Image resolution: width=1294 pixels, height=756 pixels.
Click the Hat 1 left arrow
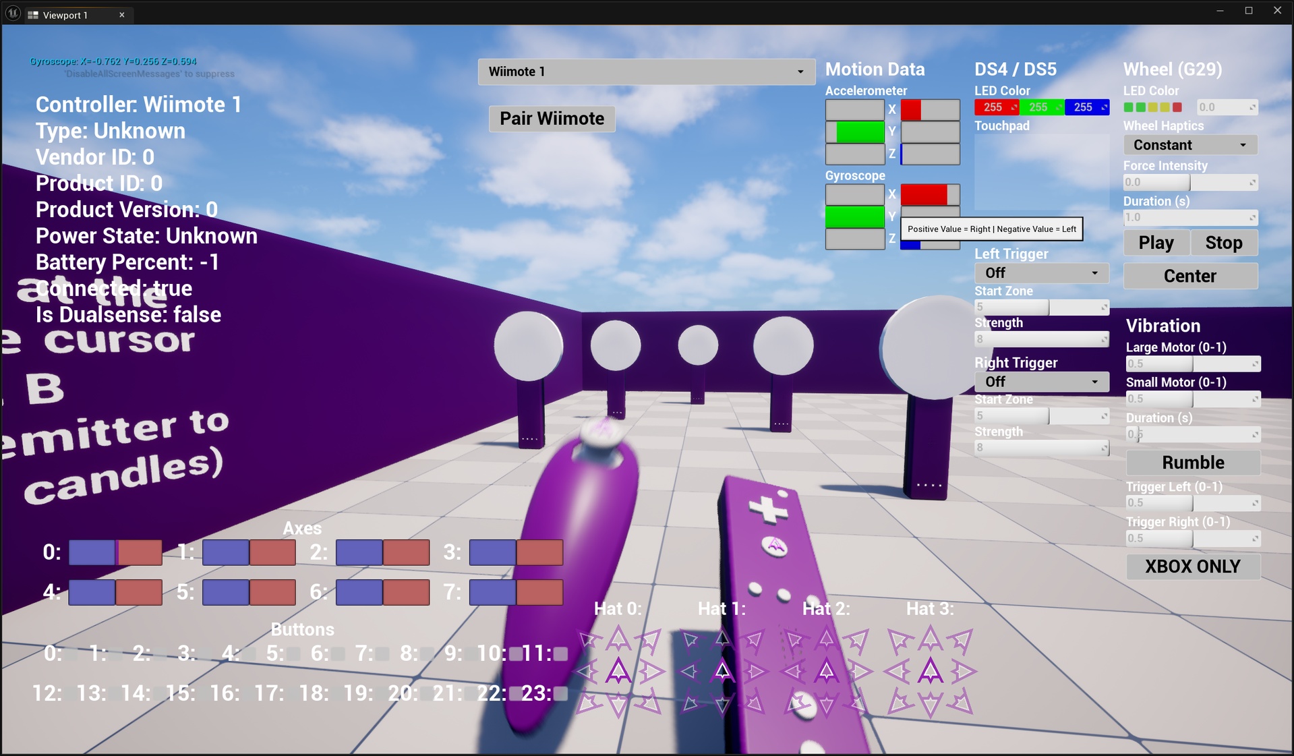tap(690, 671)
